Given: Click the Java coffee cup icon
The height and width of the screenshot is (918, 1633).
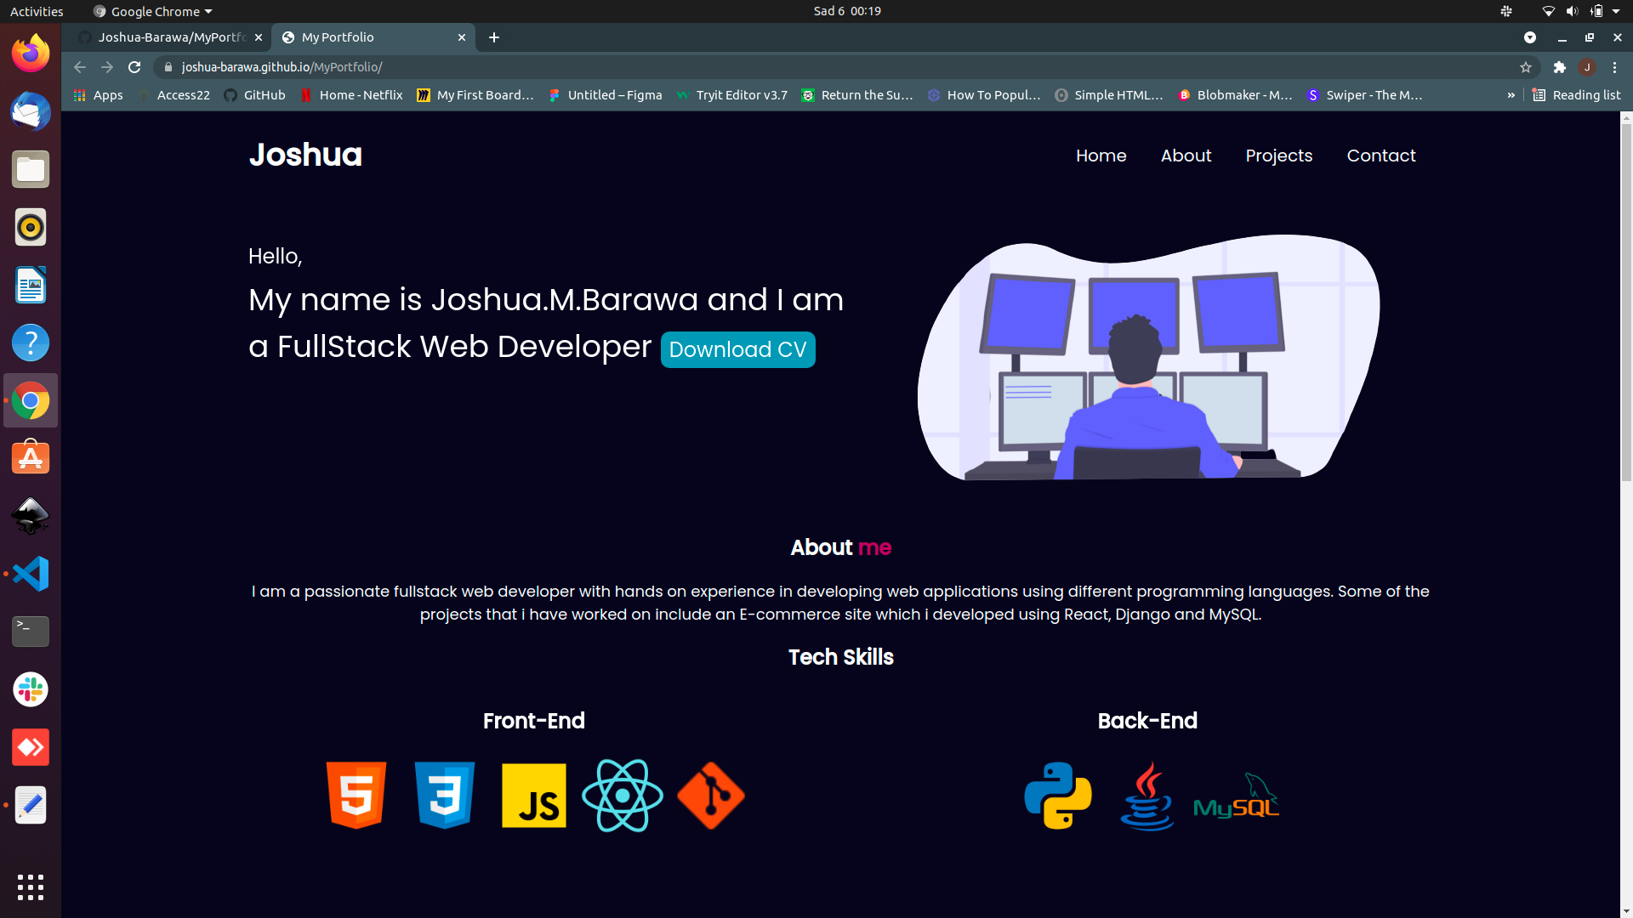Looking at the screenshot, I should pyautogui.click(x=1147, y=796).
